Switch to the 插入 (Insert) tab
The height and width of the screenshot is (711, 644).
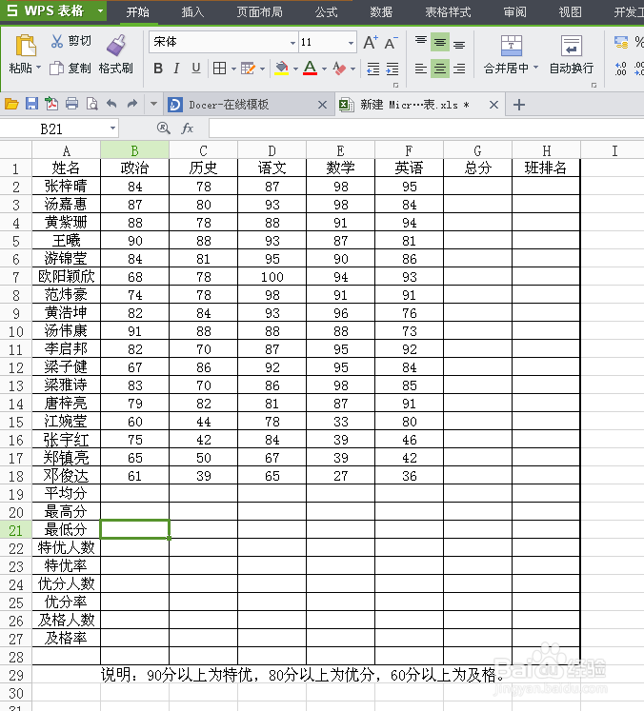tap(192, 11)
